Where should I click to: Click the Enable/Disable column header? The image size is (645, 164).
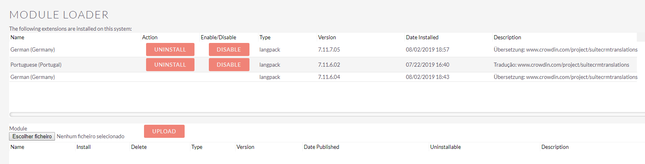point(218,37)
